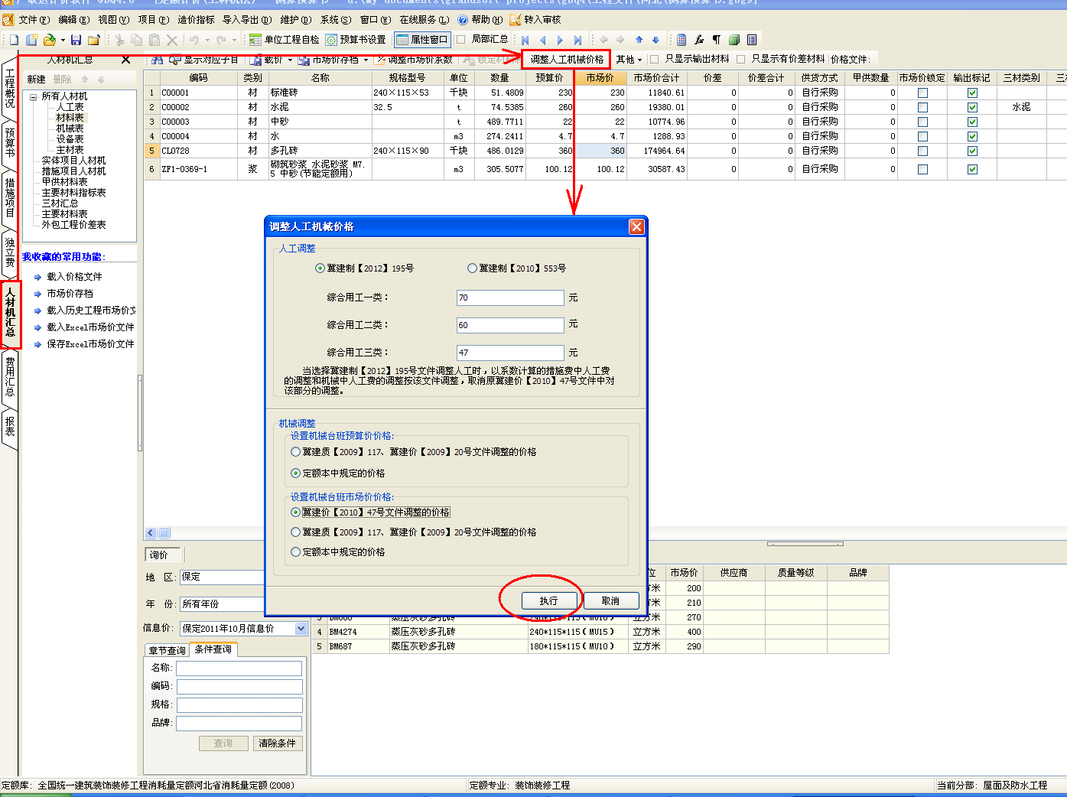Click 地区 combo box 保定
The height and width of the screenshot is (797, 1067).
click(x=222, y=577)
